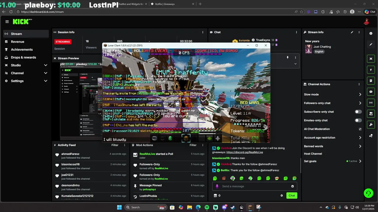Expand the Settings sidebar section
Image resolution: width=378 pixels, height=212 pixels.
pos(45,81)
